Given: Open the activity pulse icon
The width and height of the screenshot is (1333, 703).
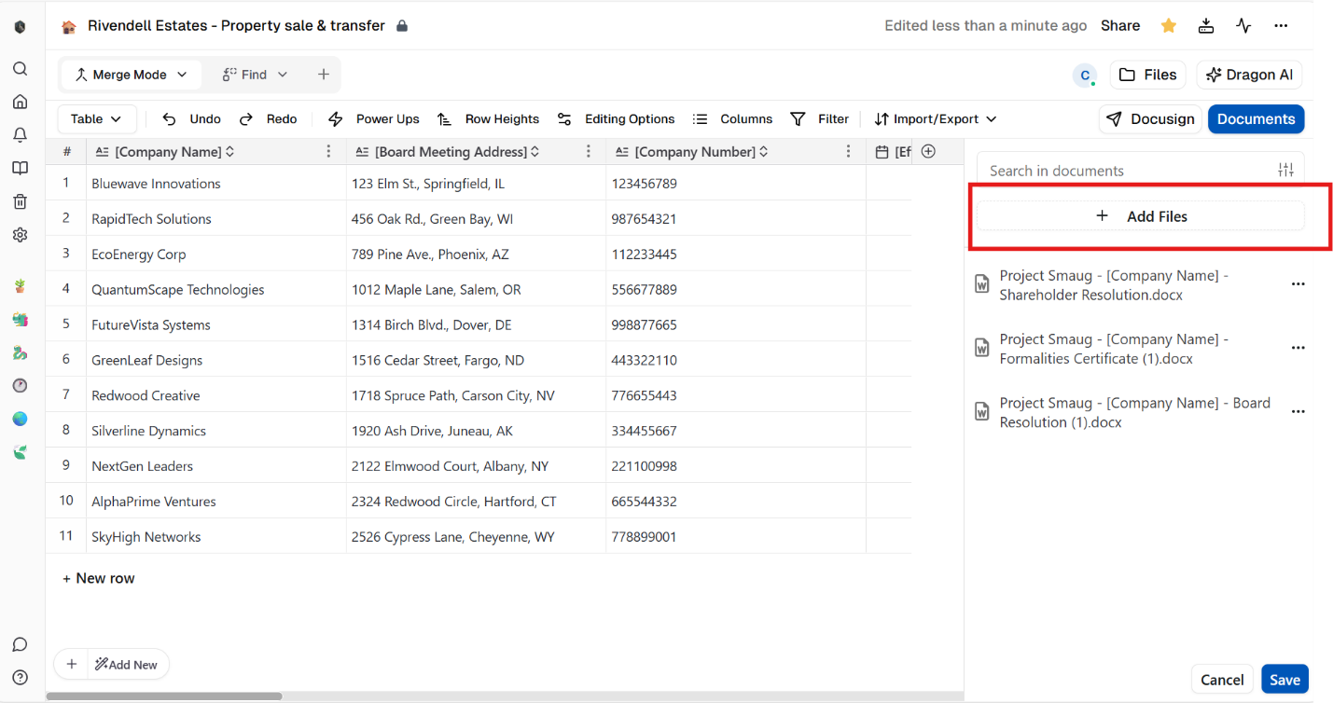Looking at the screenshot, I should tap(1243, 26).
